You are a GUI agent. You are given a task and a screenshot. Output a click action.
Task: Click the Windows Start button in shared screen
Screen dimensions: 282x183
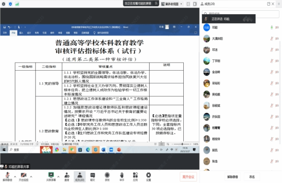click(4, 149)
